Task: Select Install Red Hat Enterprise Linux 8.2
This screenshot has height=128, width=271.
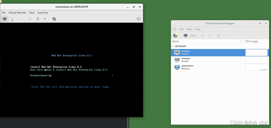Action: click(x=56, y=67)
